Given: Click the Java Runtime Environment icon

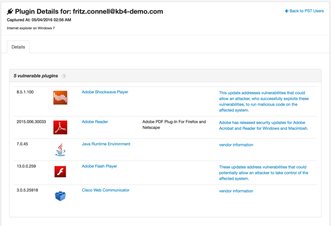Looking at the screenshot, I should (x=60, y=149).
